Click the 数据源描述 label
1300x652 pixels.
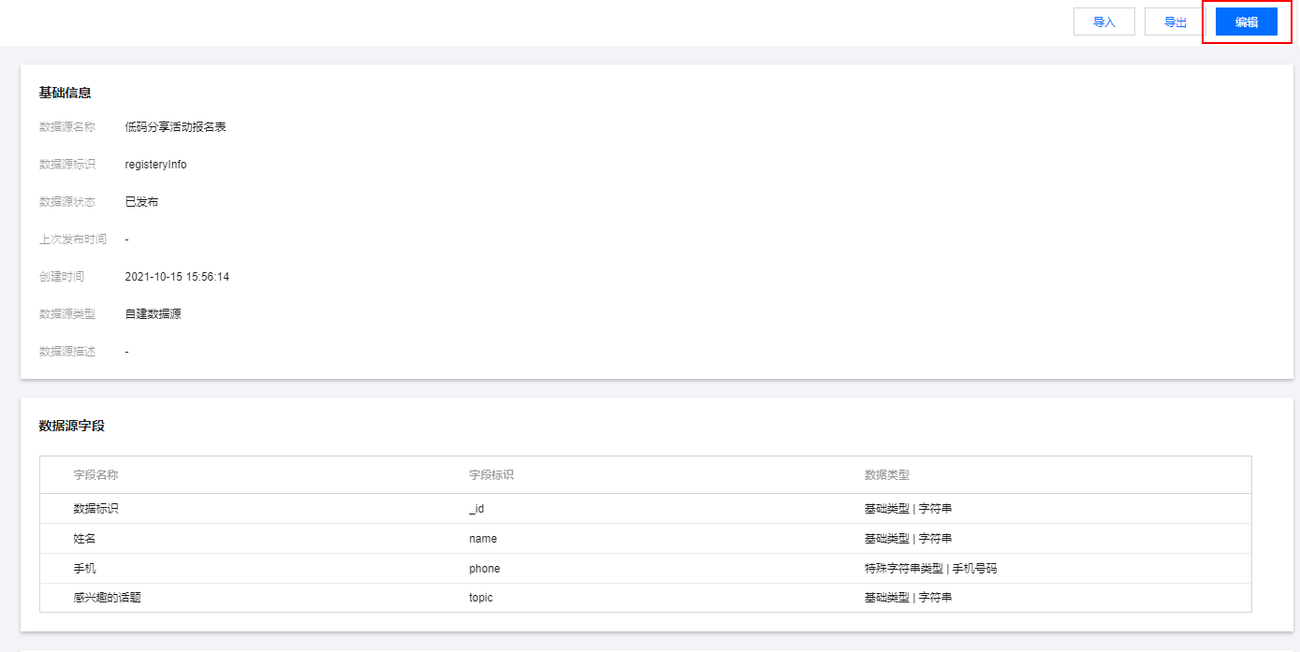click(x=67, y=352)
